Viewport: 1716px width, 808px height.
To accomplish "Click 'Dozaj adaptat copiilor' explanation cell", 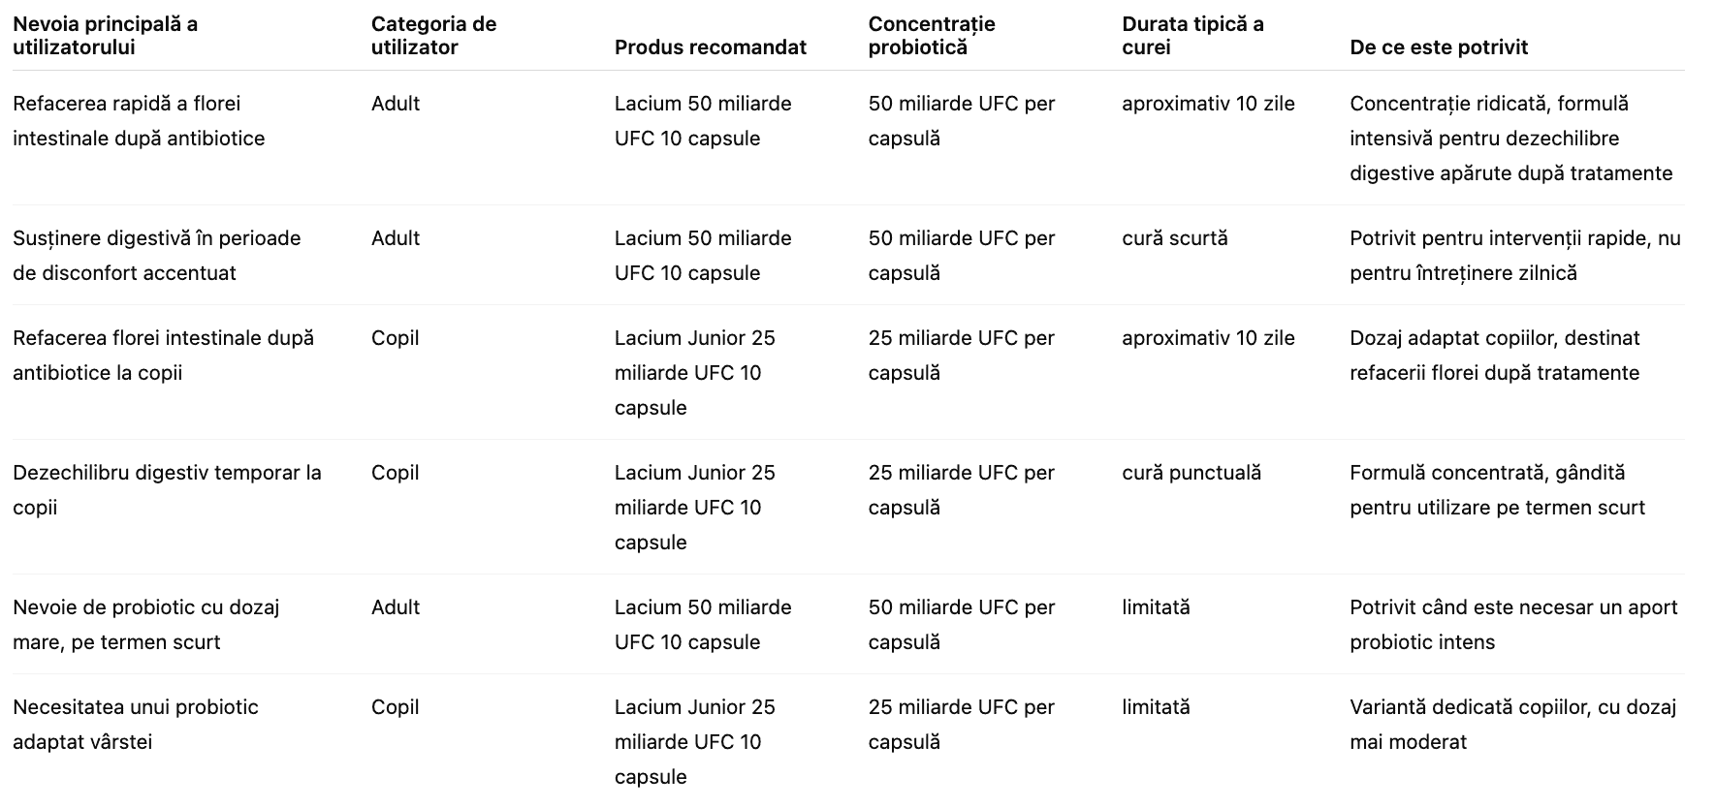I will pyautogui.click(x=1494, y=356).
